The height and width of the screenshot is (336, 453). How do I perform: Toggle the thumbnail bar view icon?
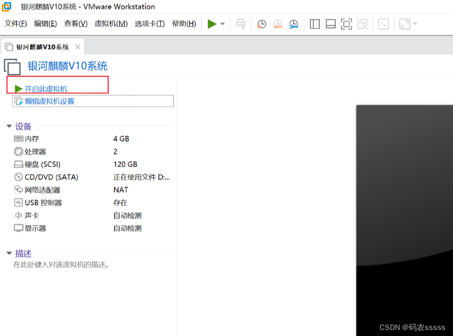[330, 24]
